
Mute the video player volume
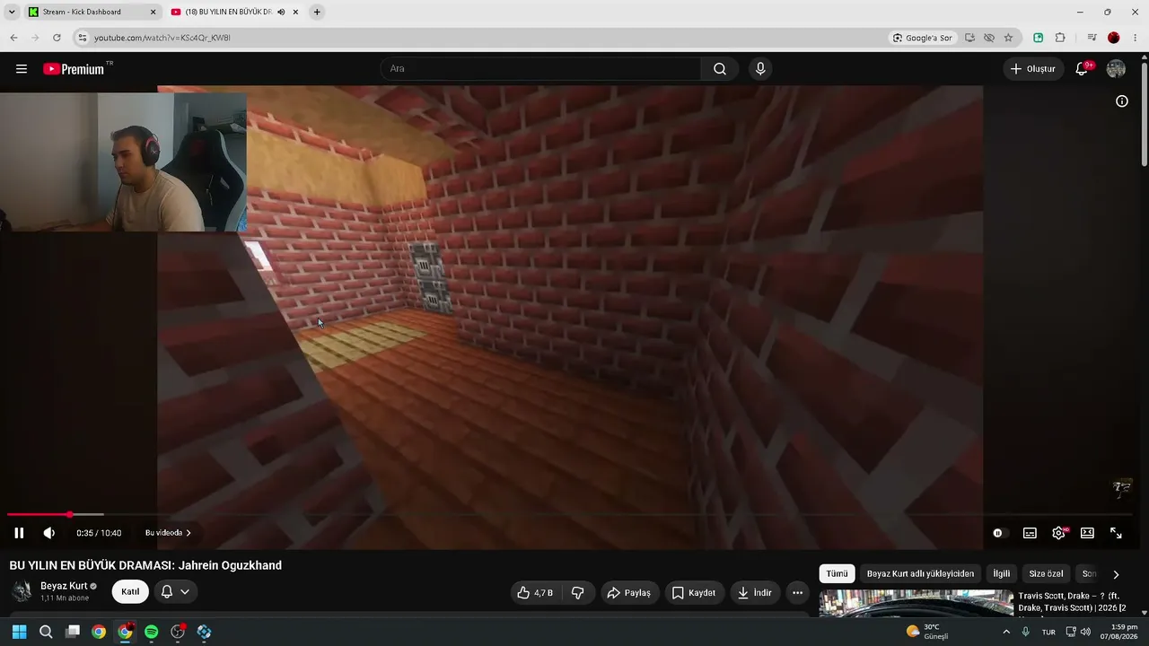pyautogui.click(x=49, y=533)
